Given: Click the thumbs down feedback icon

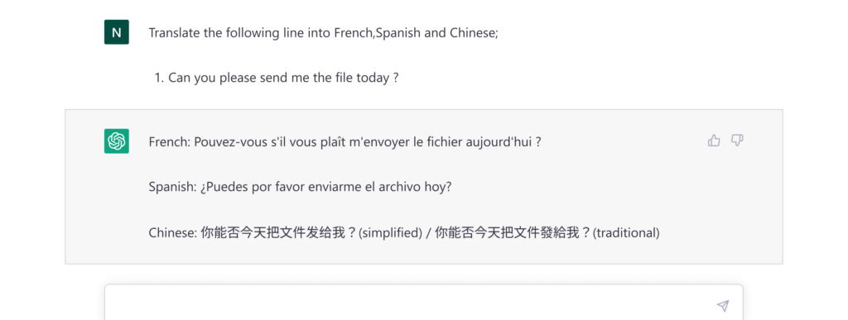Looking at the screenshot, I should coord(737,141).
